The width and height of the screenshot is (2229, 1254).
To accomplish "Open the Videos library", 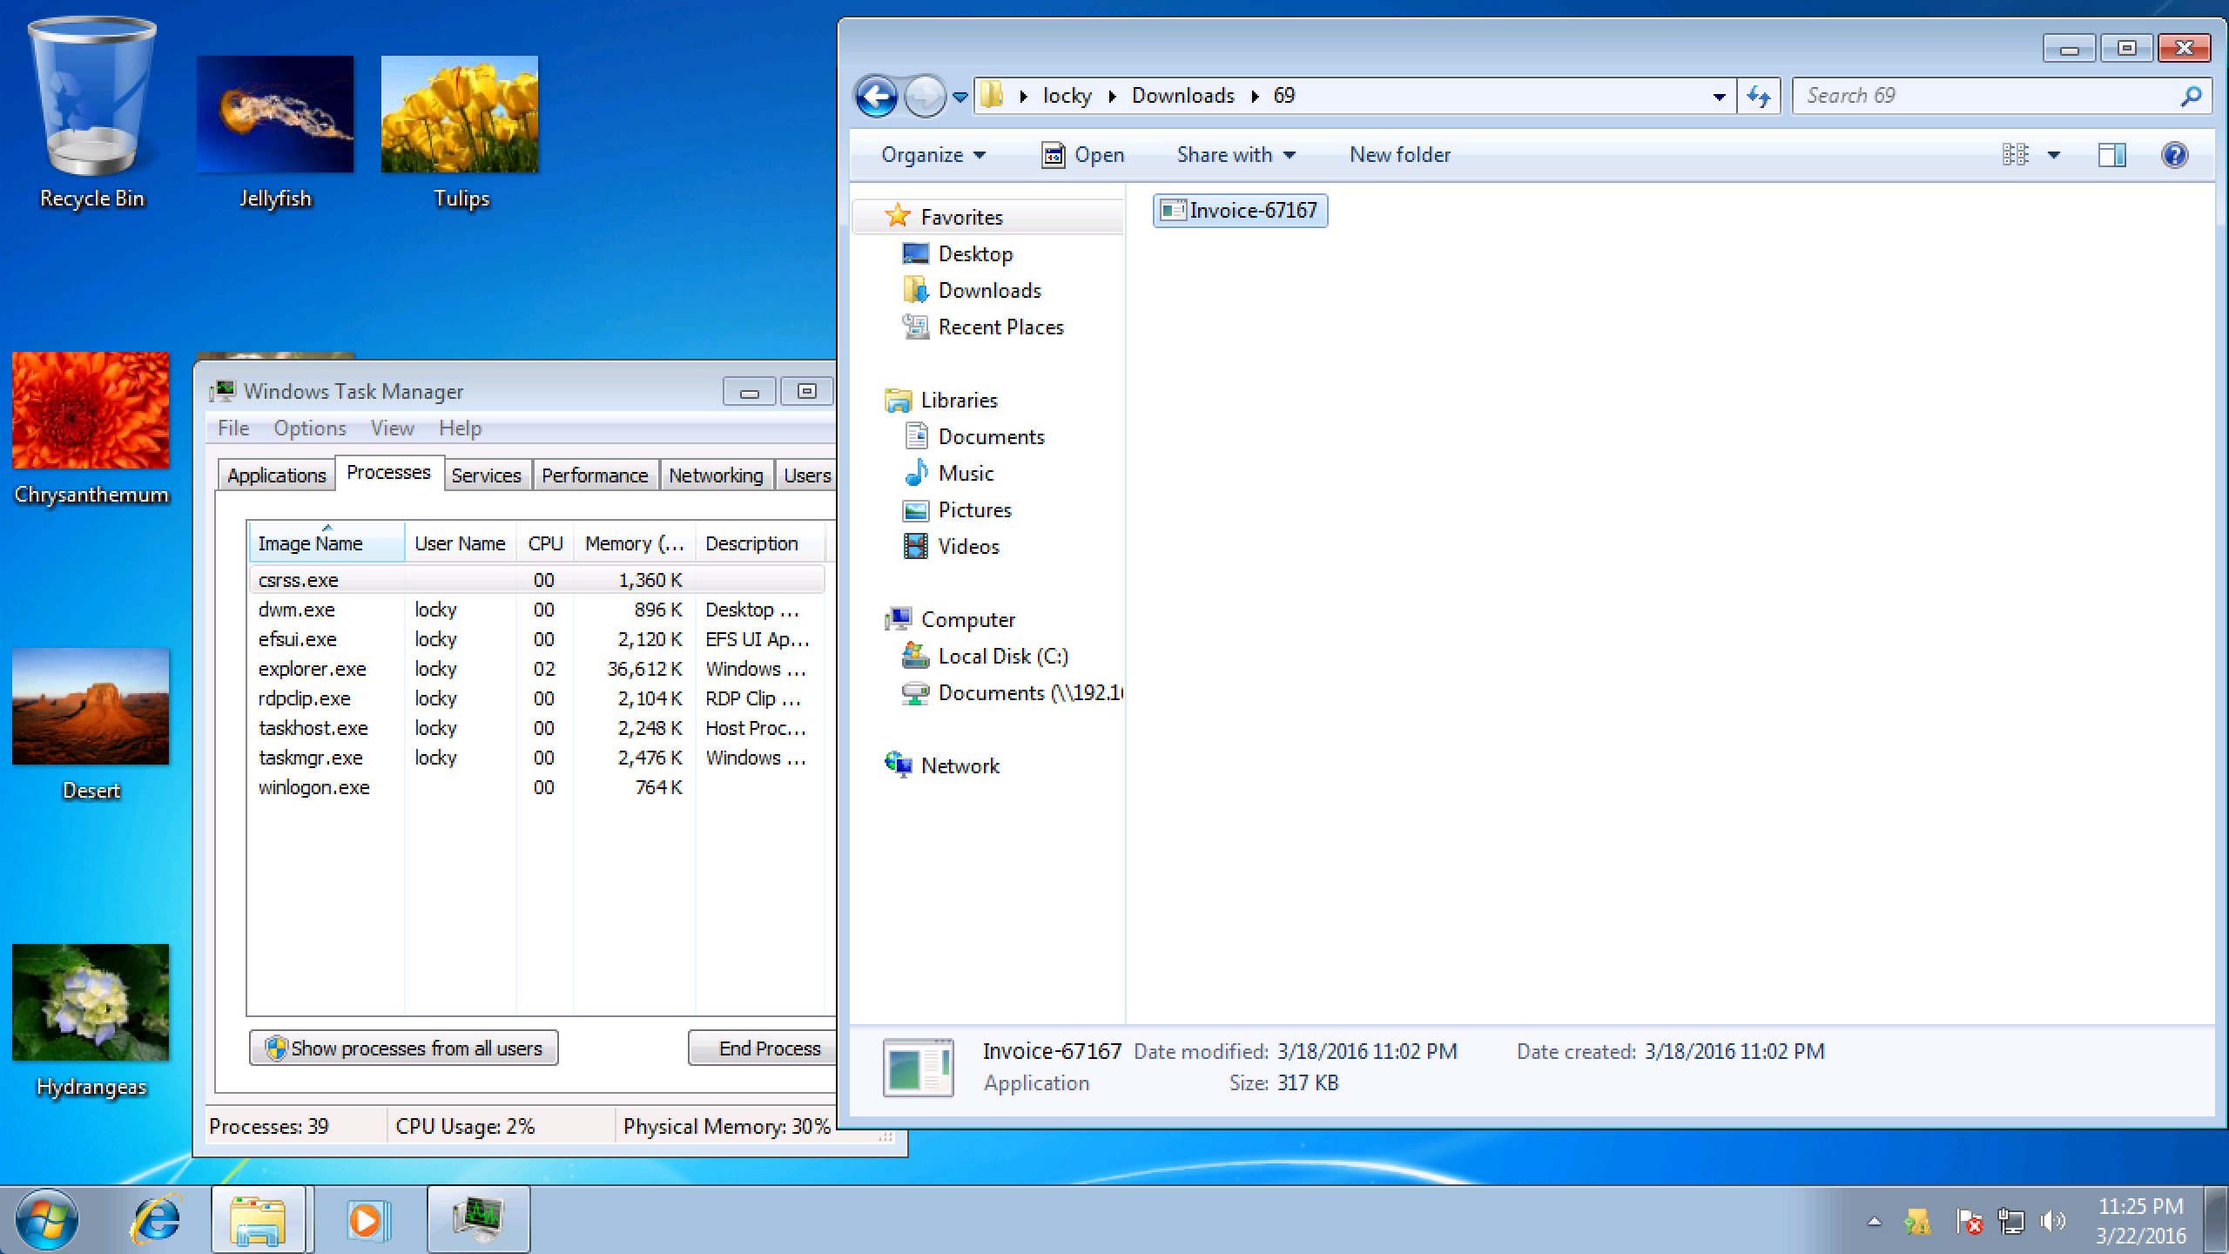I will point(951,547).
